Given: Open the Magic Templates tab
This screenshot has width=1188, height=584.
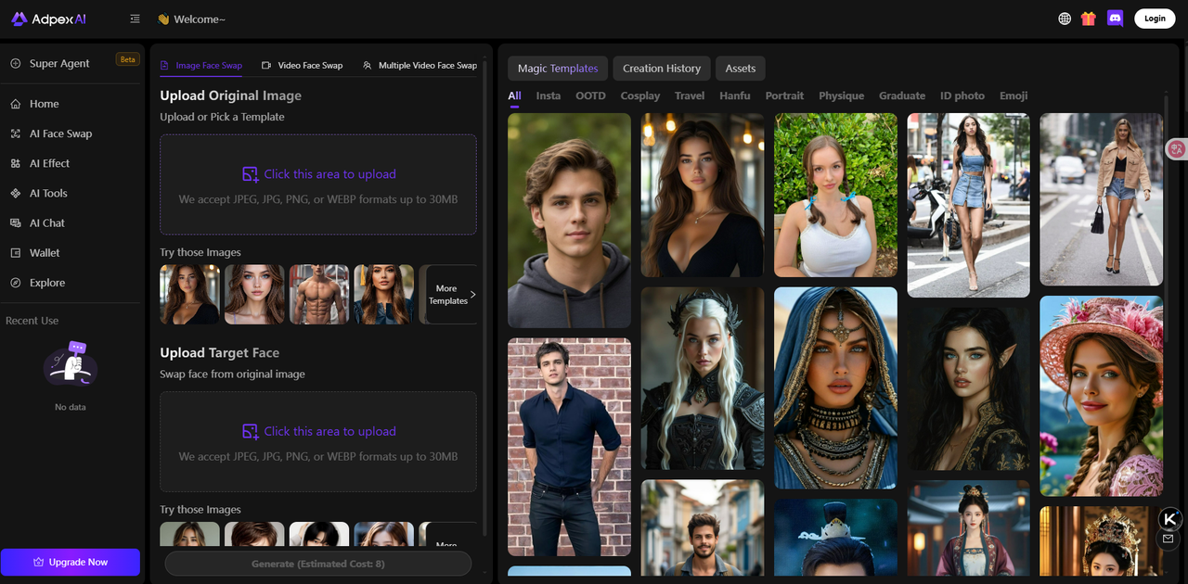Looking at the screenshot, I should pyautogui.click(x=558, y=68).
